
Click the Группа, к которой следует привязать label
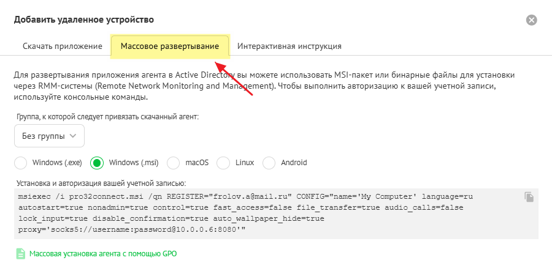pos(107,116)
